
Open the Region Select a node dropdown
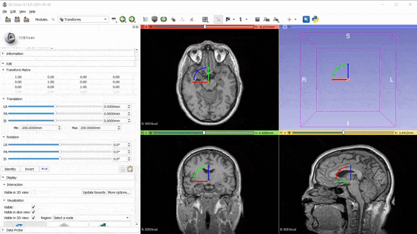(x=91, y=218)
